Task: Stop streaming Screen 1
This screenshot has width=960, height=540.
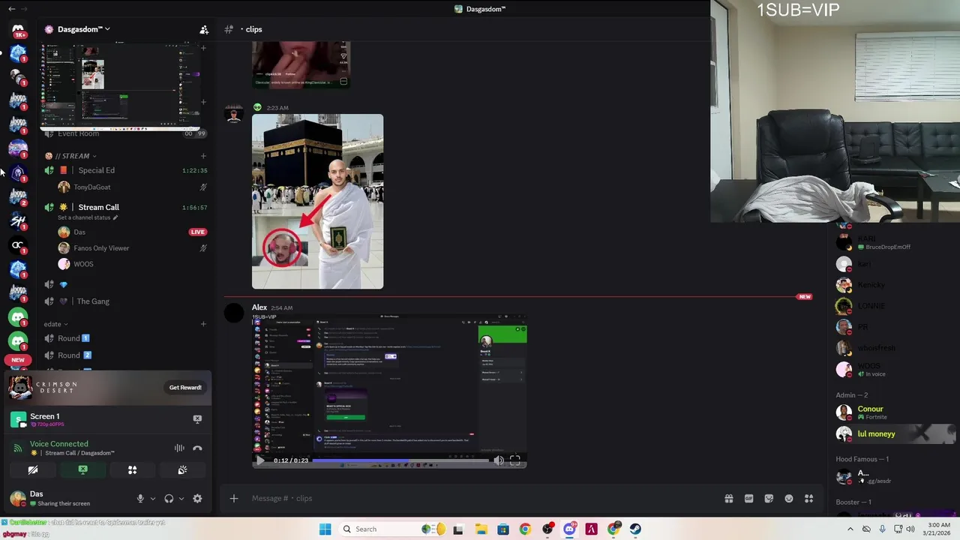Action: pyautogui.click(x=197, y=419)
